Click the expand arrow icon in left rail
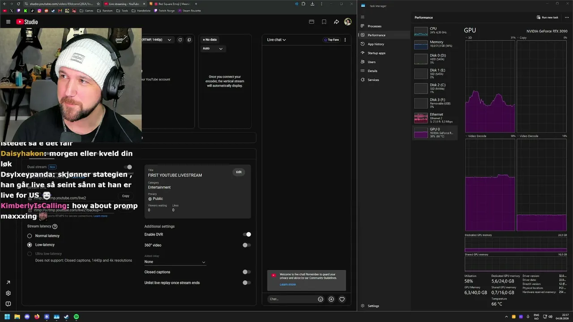573x322 pixels. pyautogui.click(x=8, y=283)
